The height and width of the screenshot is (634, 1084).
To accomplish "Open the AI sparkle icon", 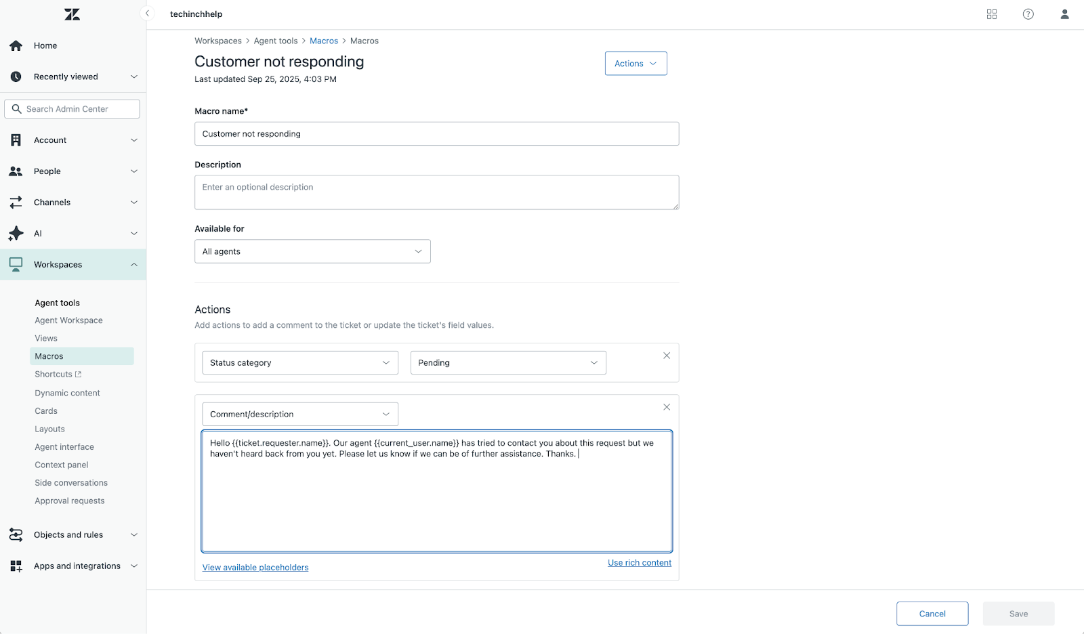I will pos(16,233).
